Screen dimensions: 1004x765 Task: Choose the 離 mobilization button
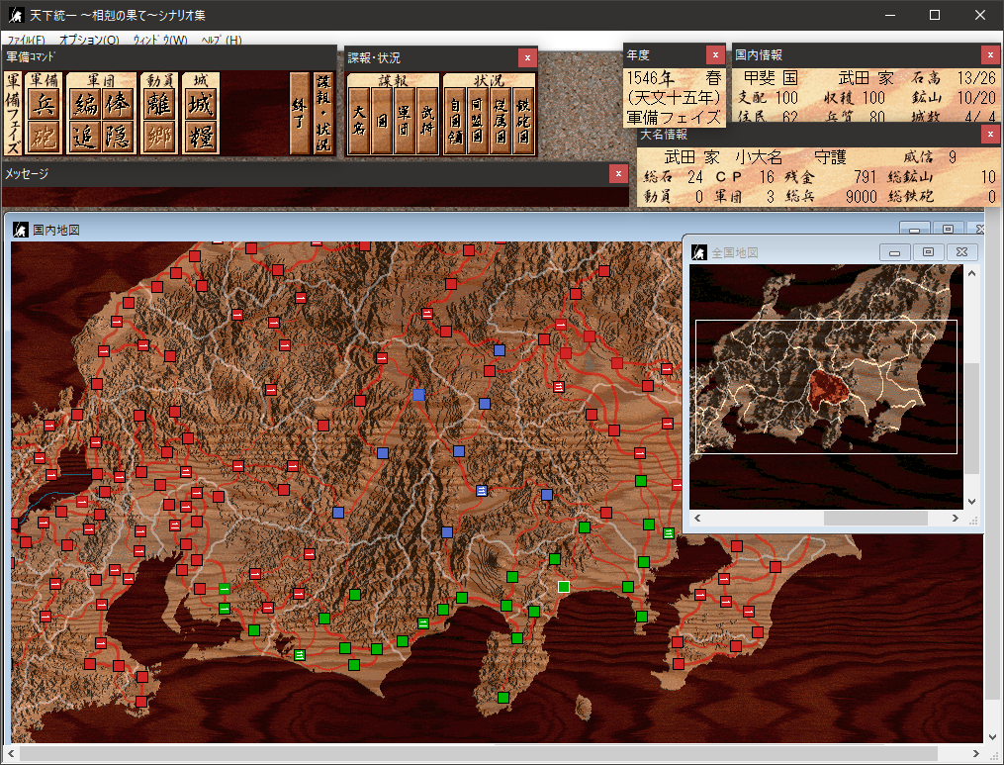tap(159, 104)
